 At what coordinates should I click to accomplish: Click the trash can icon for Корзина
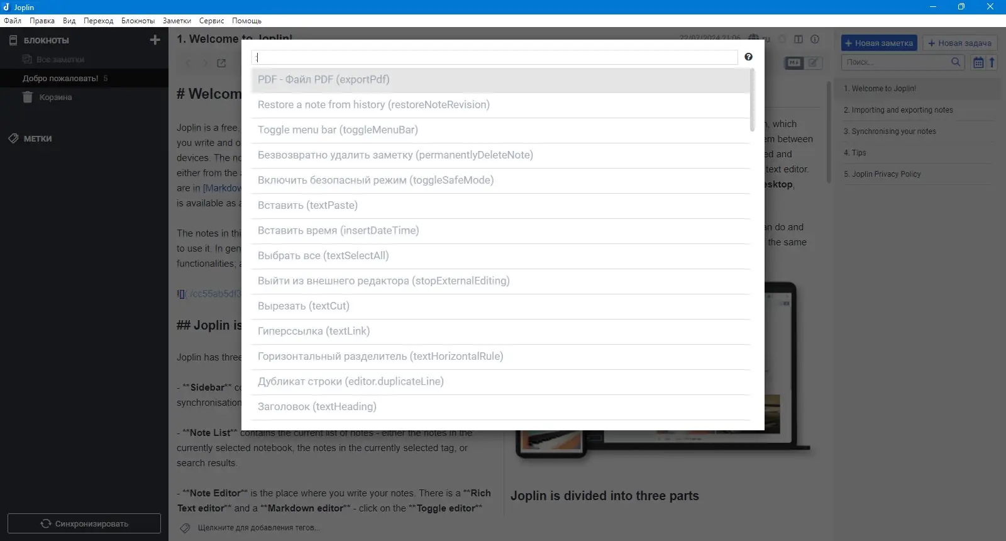[28, 97]
